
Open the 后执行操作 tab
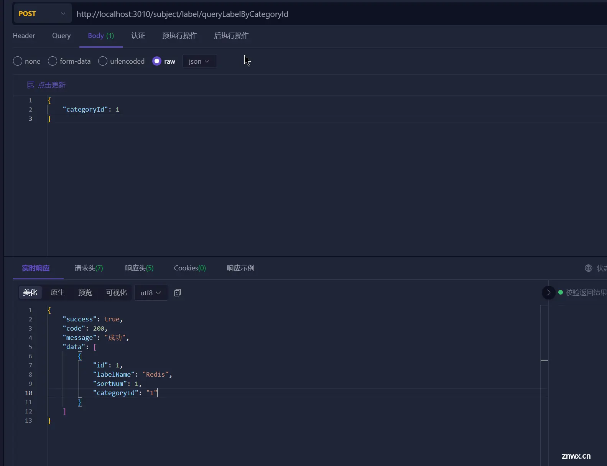tap(231, 36)
